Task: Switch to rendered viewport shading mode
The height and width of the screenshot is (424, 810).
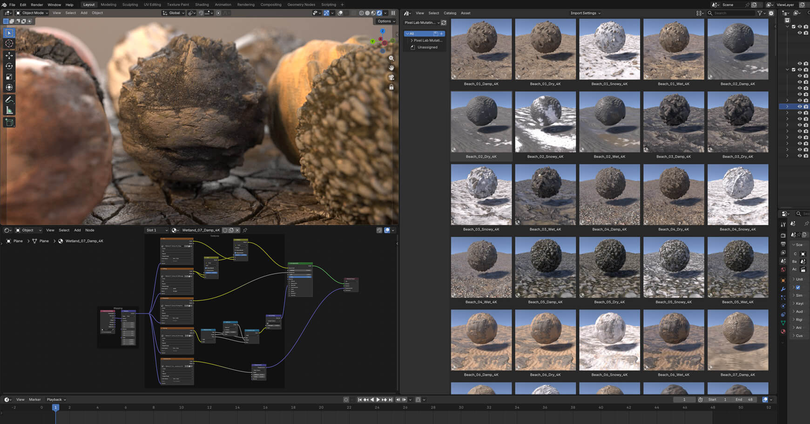Action: 379,13
